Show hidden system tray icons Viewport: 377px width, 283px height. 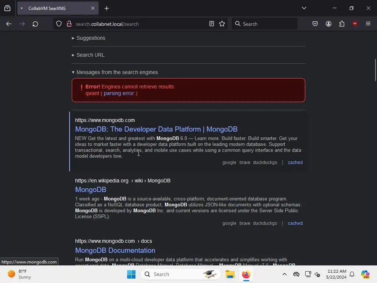coord(285,274)
